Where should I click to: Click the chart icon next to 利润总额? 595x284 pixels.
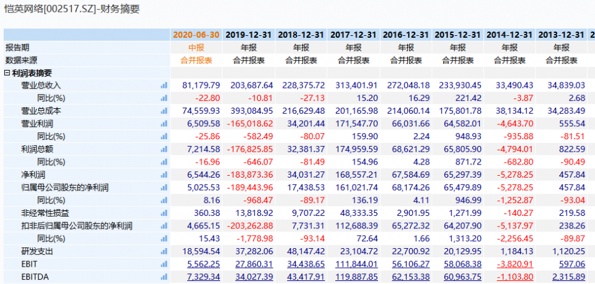point(164,149)
